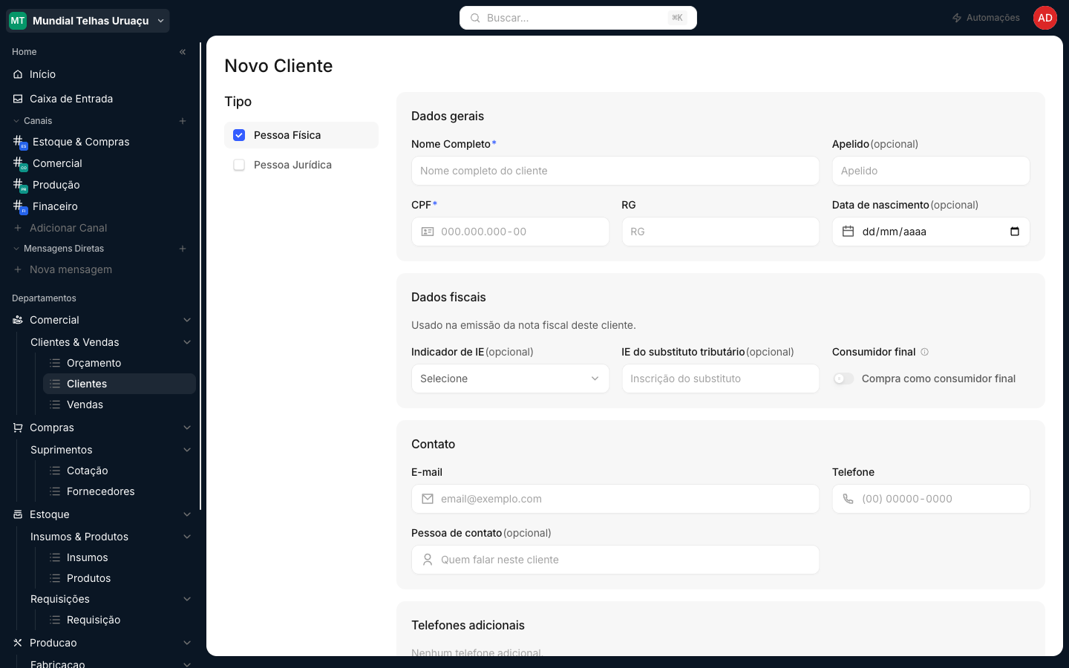Click the list icon next to Vendas

tap(55, 405)
